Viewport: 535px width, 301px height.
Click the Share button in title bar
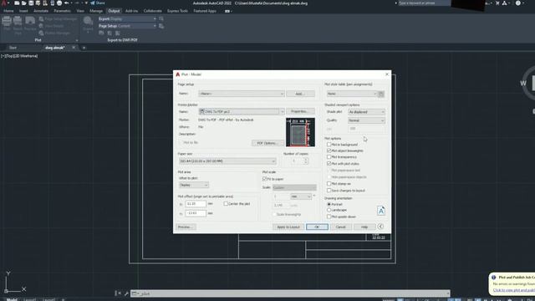[x=98, y=3]
